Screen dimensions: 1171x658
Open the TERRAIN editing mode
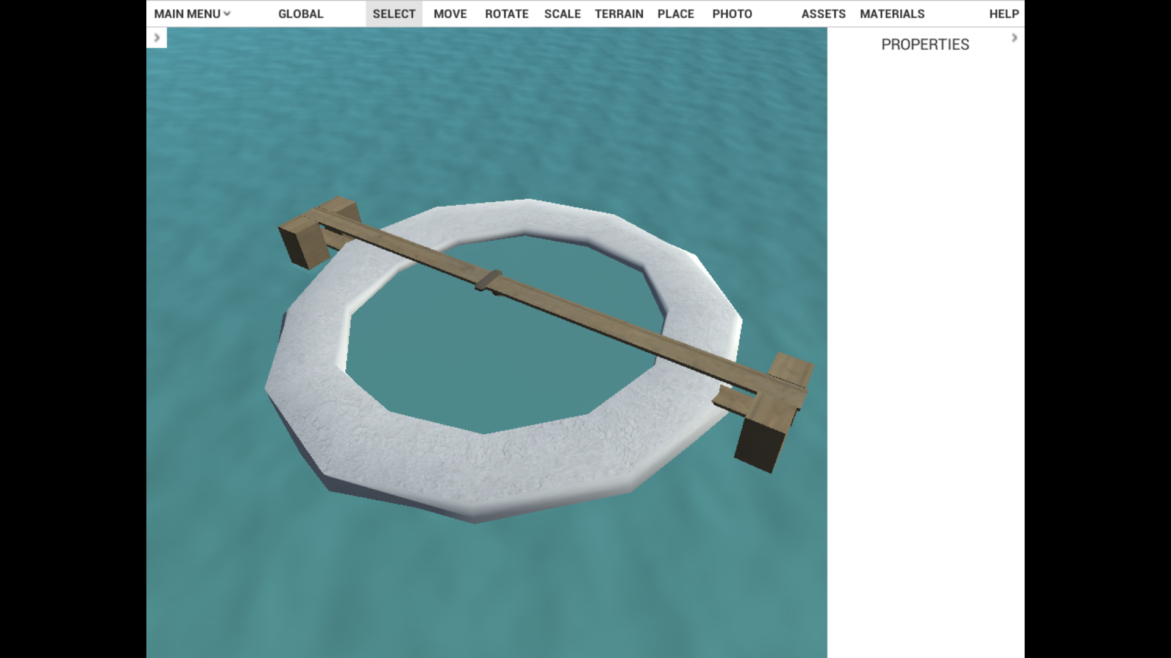619,13
